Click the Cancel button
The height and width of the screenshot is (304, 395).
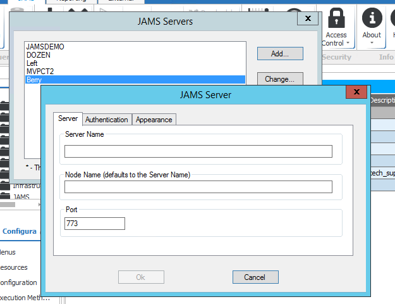[255, 277]
